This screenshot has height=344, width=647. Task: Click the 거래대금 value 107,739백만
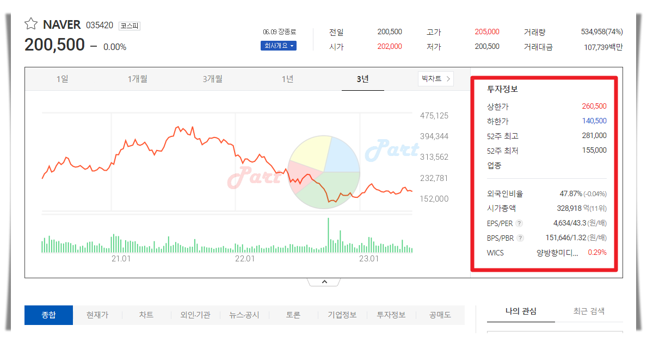pos(603,47)
